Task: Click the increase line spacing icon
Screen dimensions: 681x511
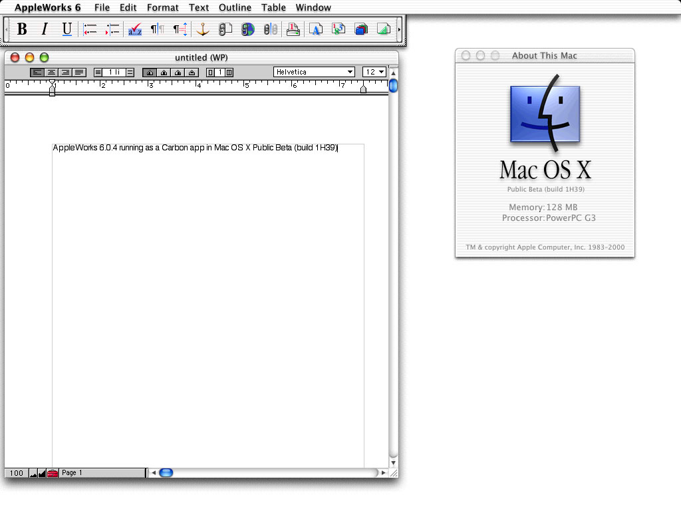Action: (x=130, y=73)
